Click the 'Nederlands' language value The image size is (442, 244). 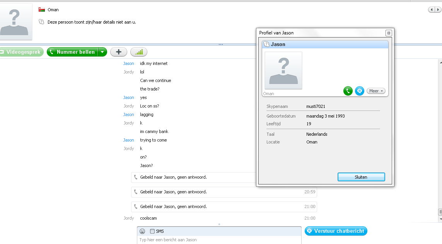pos(317,134)
